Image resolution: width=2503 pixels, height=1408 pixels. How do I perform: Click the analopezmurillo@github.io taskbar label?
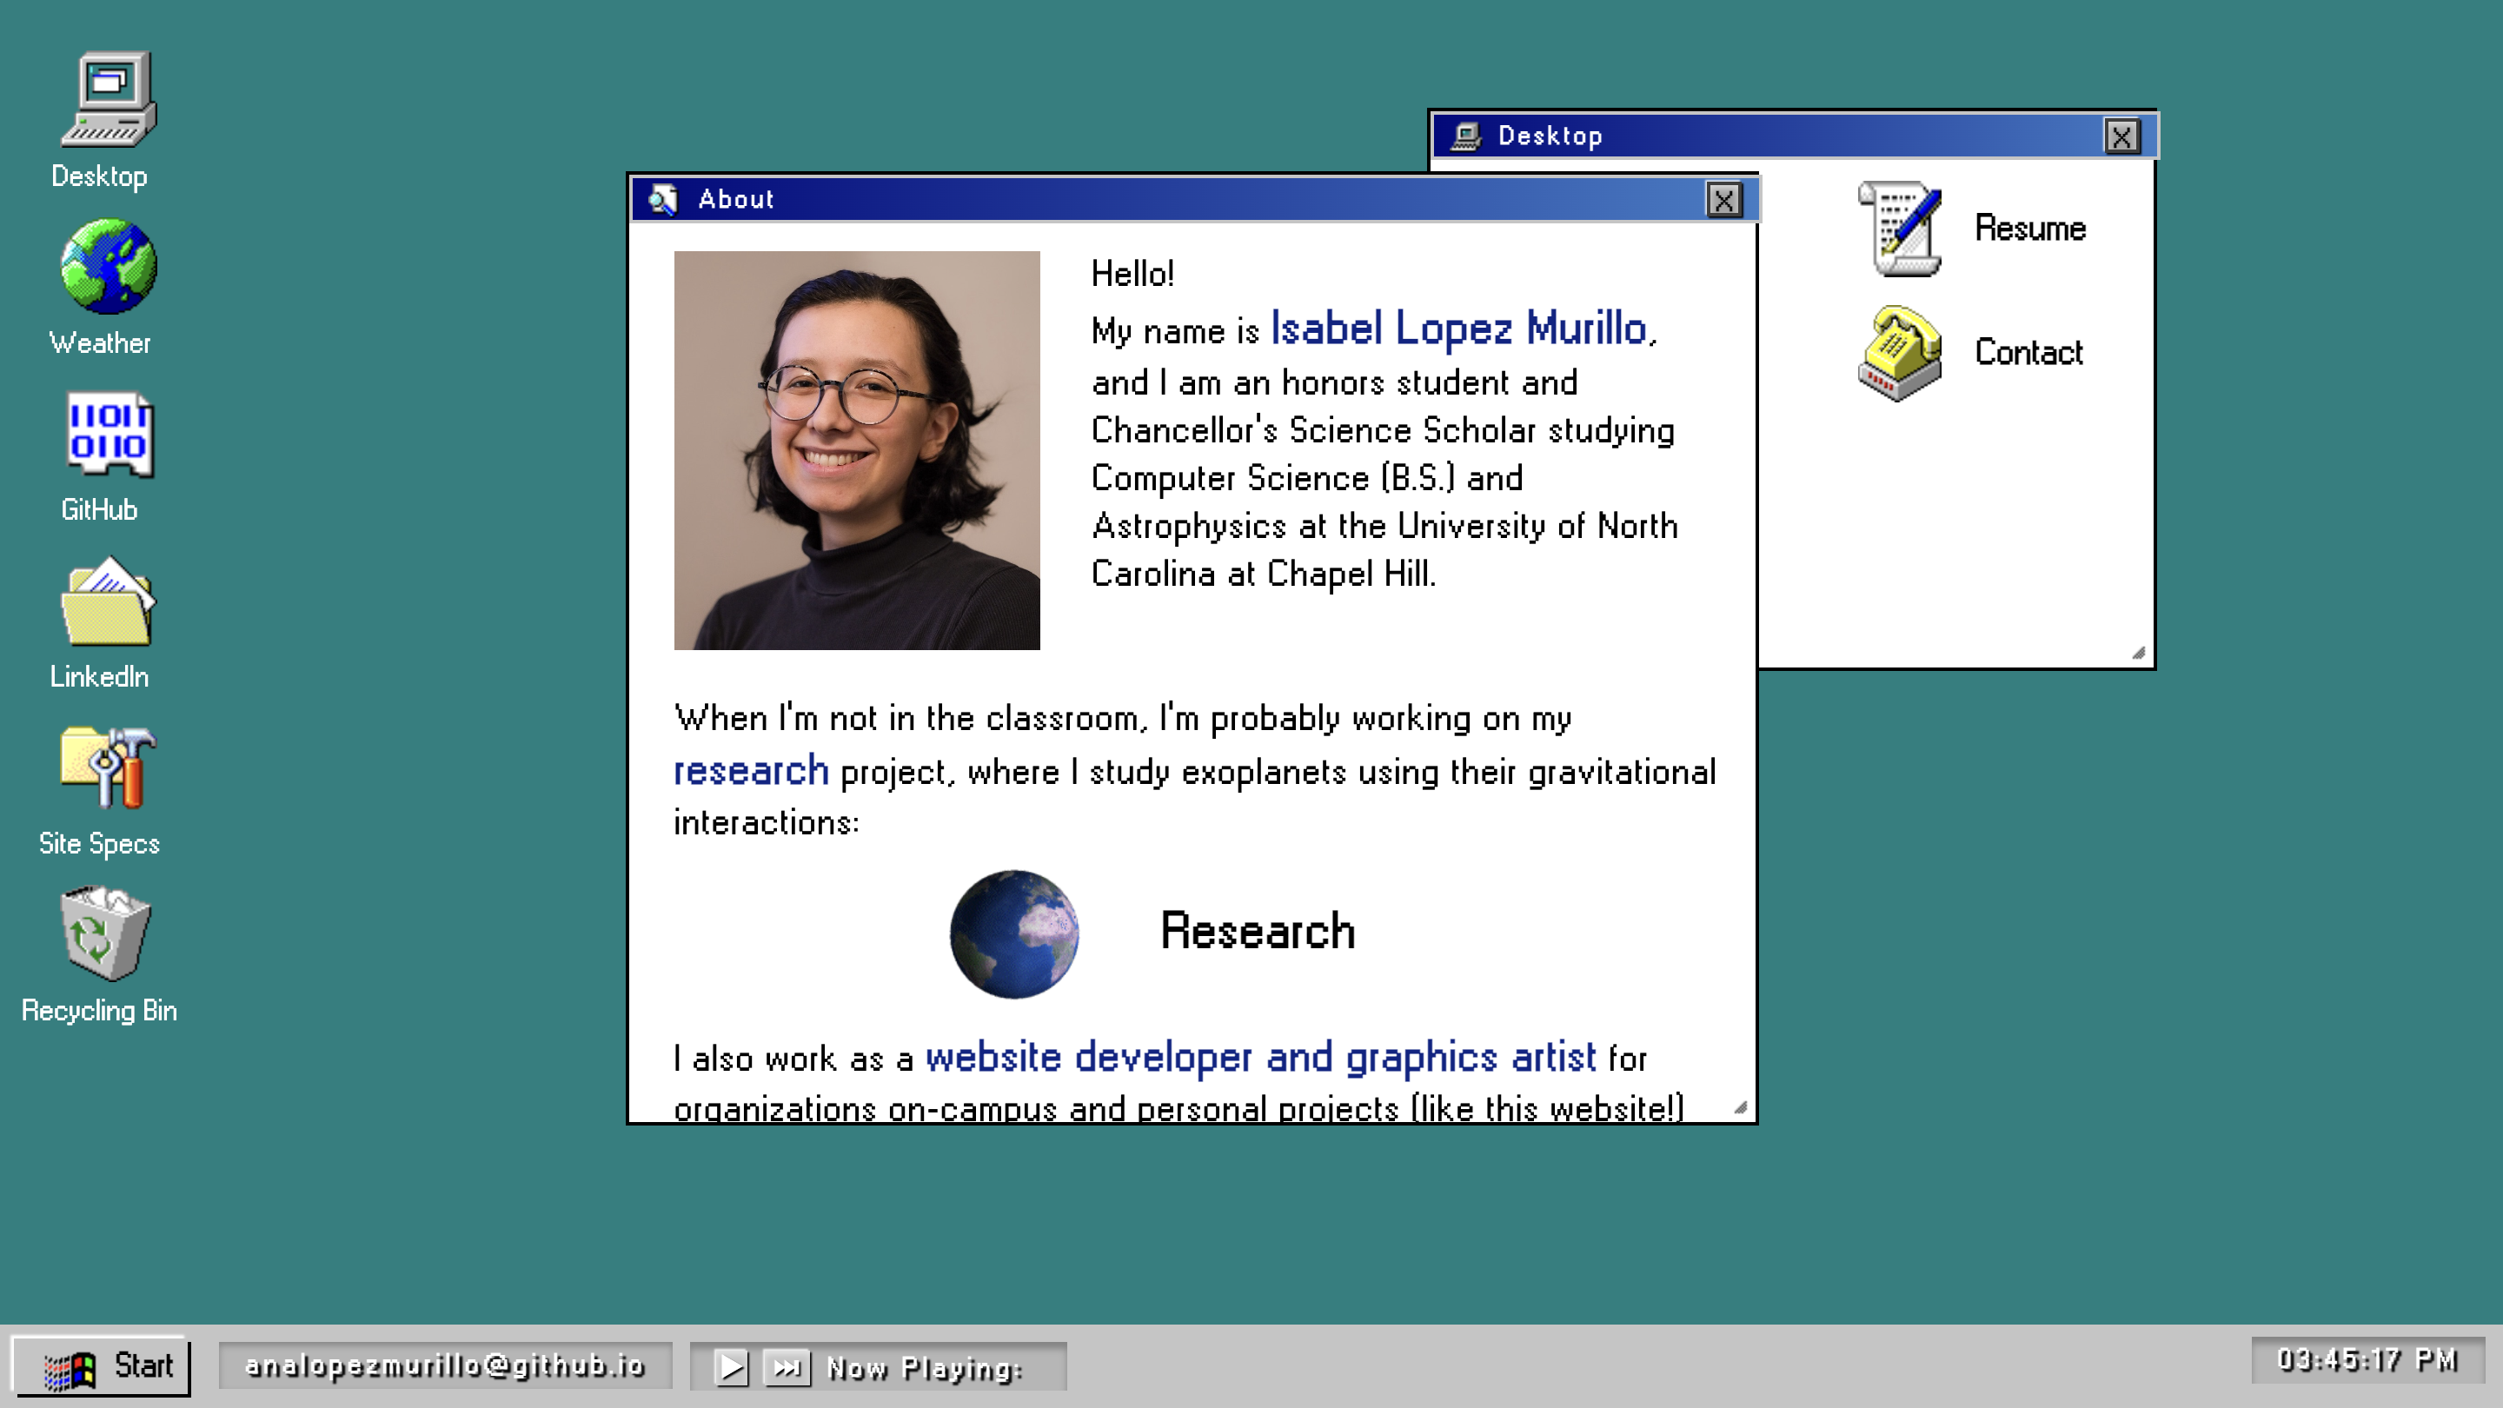point(445,1365)
